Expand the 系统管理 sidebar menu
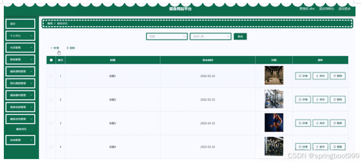 point(20,140)
